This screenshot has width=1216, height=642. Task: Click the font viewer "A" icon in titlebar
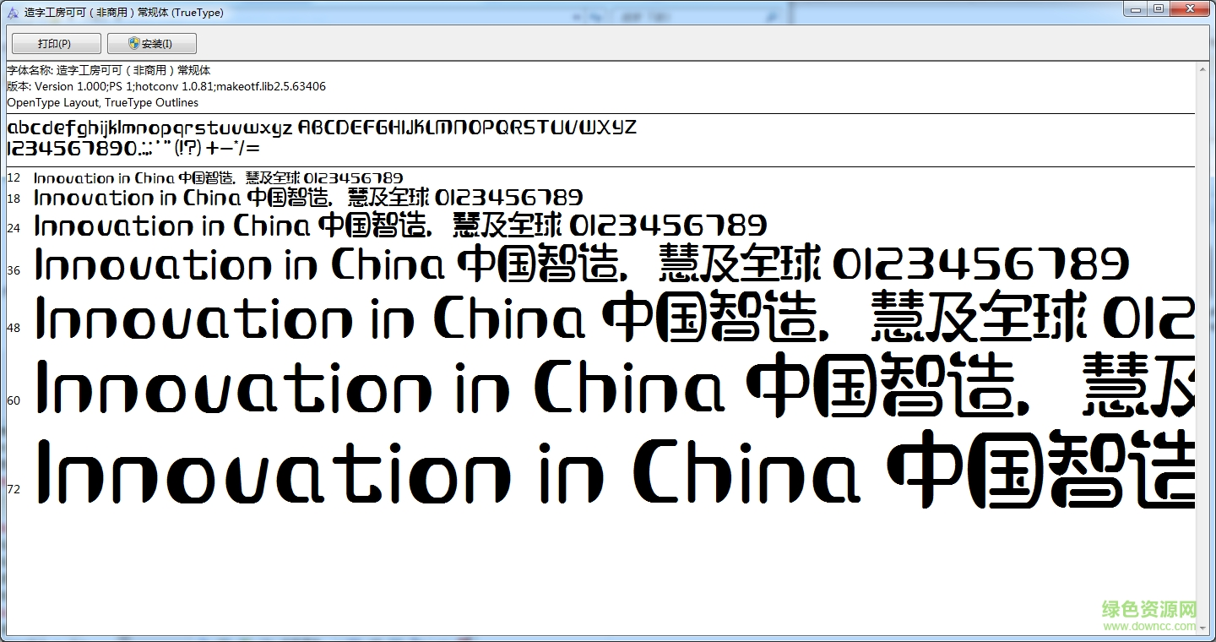pyautogui.click(x=11, y=12)
